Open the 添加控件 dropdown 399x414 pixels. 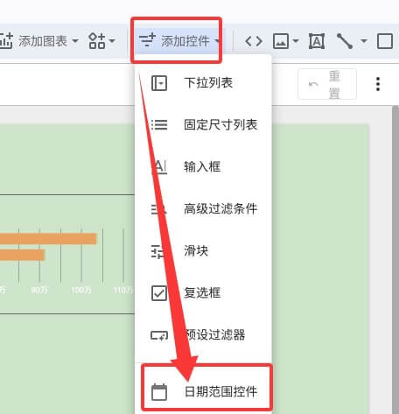[x=176, y=41]
